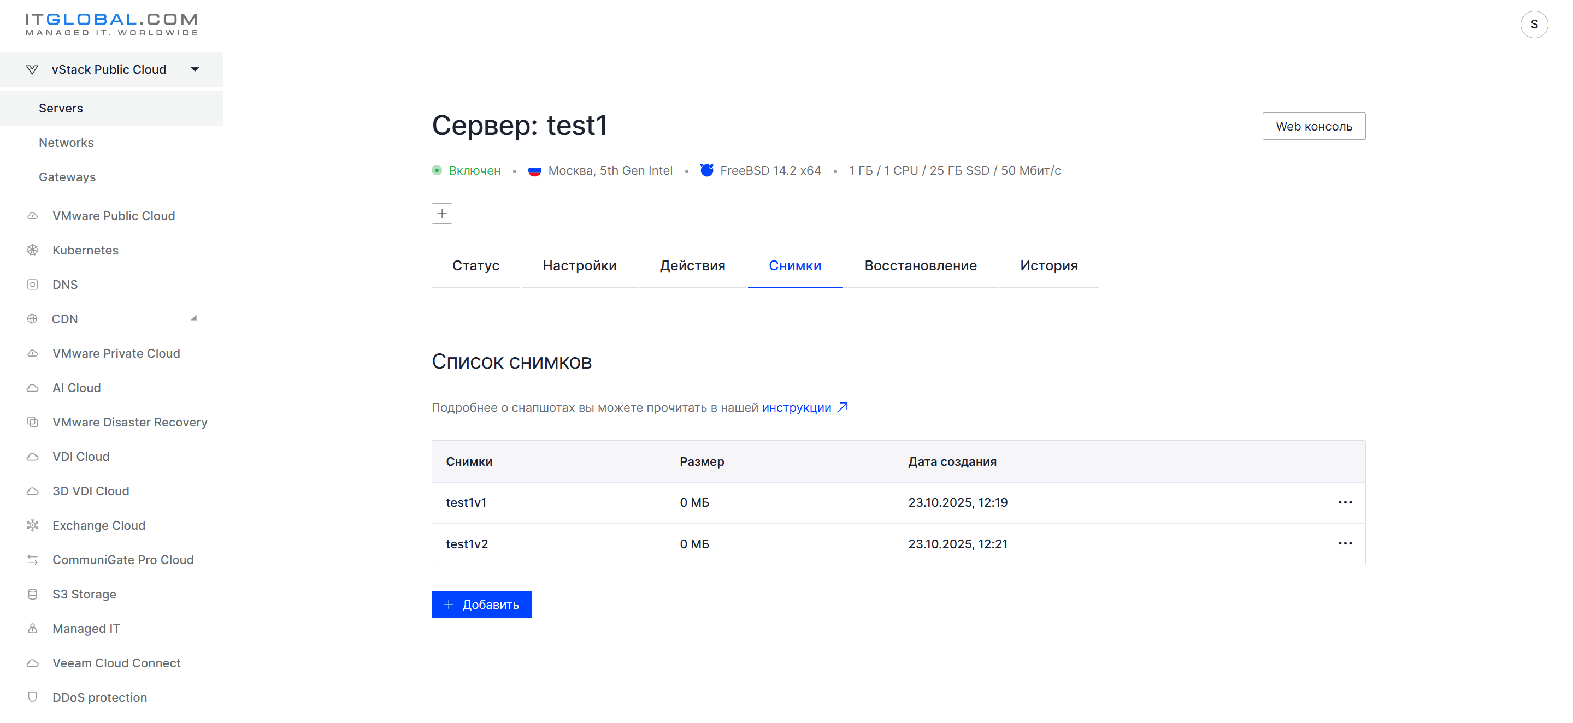The image size is (1573, 723).
Task: Switch to the Статус tab
Action: tap(476, 266)
